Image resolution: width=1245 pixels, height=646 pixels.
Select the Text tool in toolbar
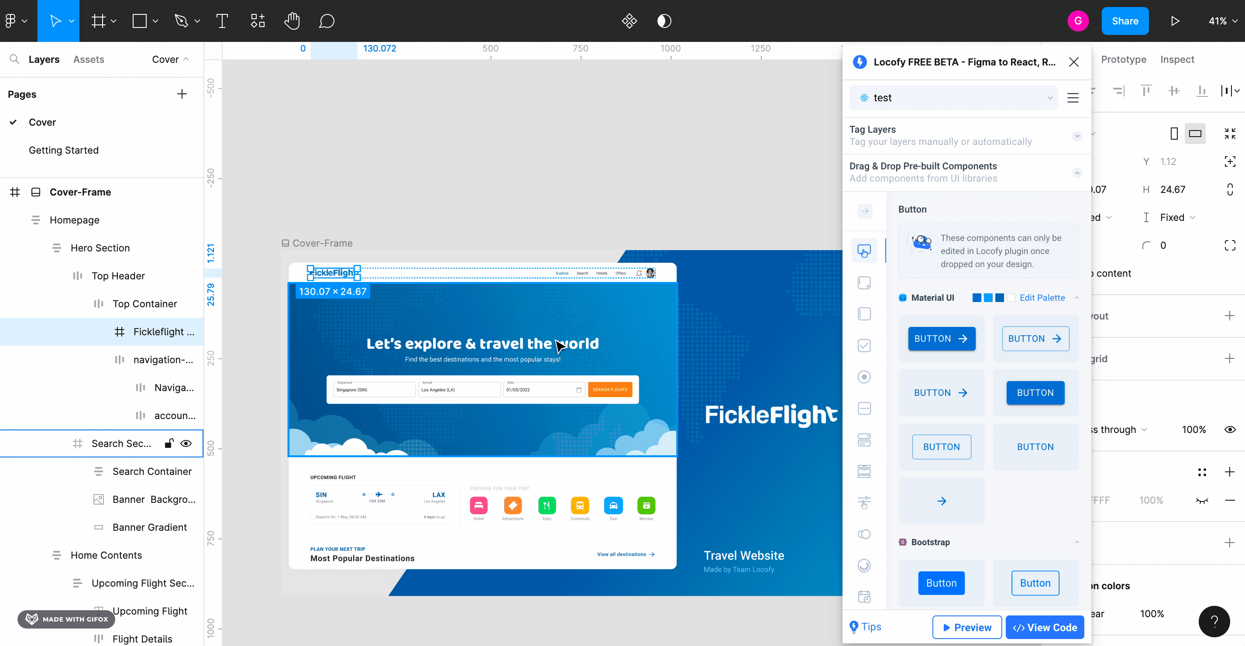pos(222,21)
